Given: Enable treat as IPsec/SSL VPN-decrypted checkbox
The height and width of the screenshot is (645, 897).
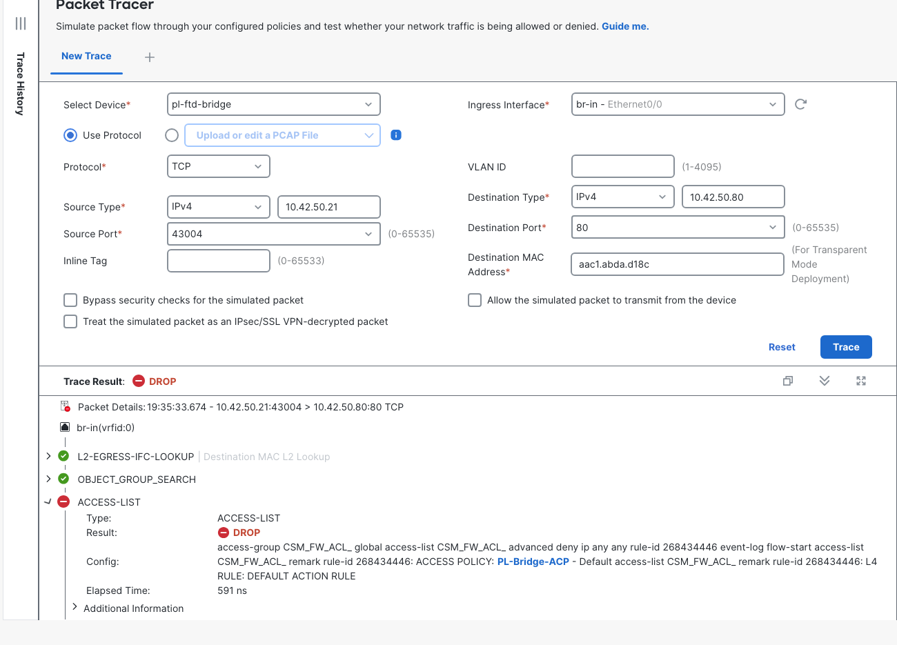Looking at the screenshot, I should click(x=70, y=321).
